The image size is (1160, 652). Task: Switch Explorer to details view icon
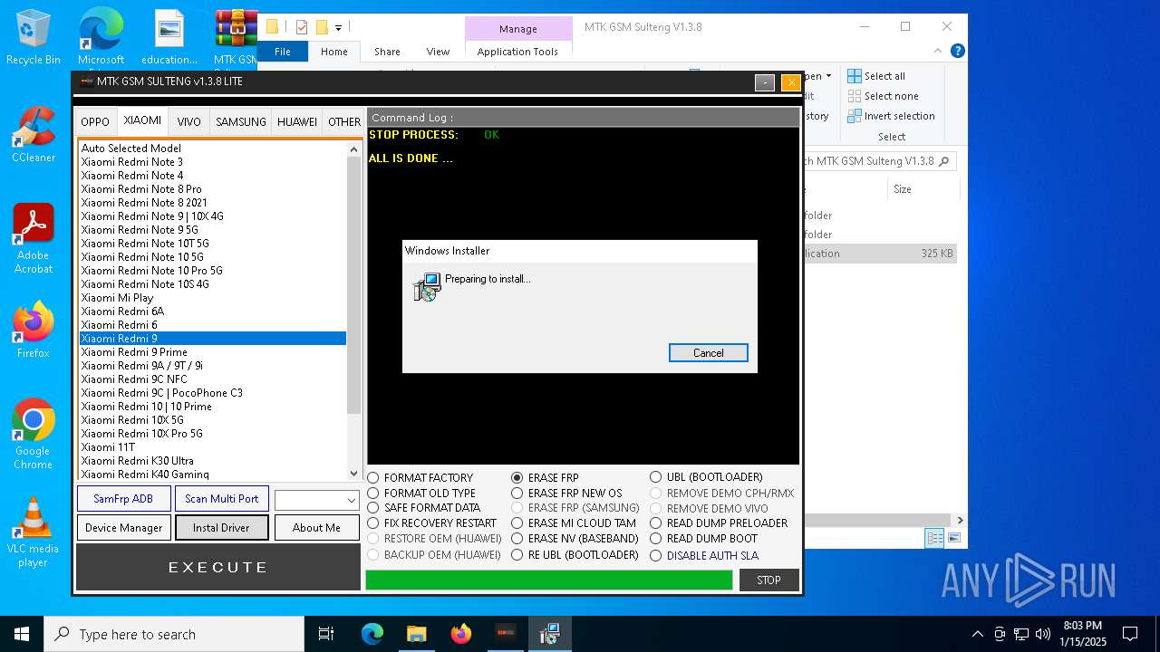click(934, 538)
